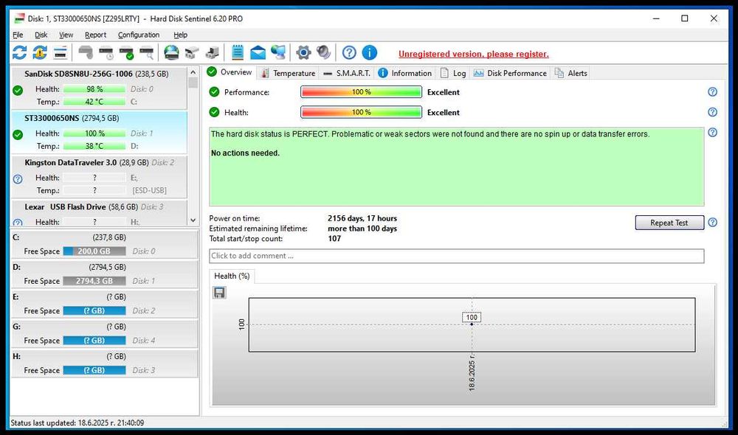Click the disk with magnifier toolbar icon
738x435 pixels.
pyautogui.click(x=147, y=52)
